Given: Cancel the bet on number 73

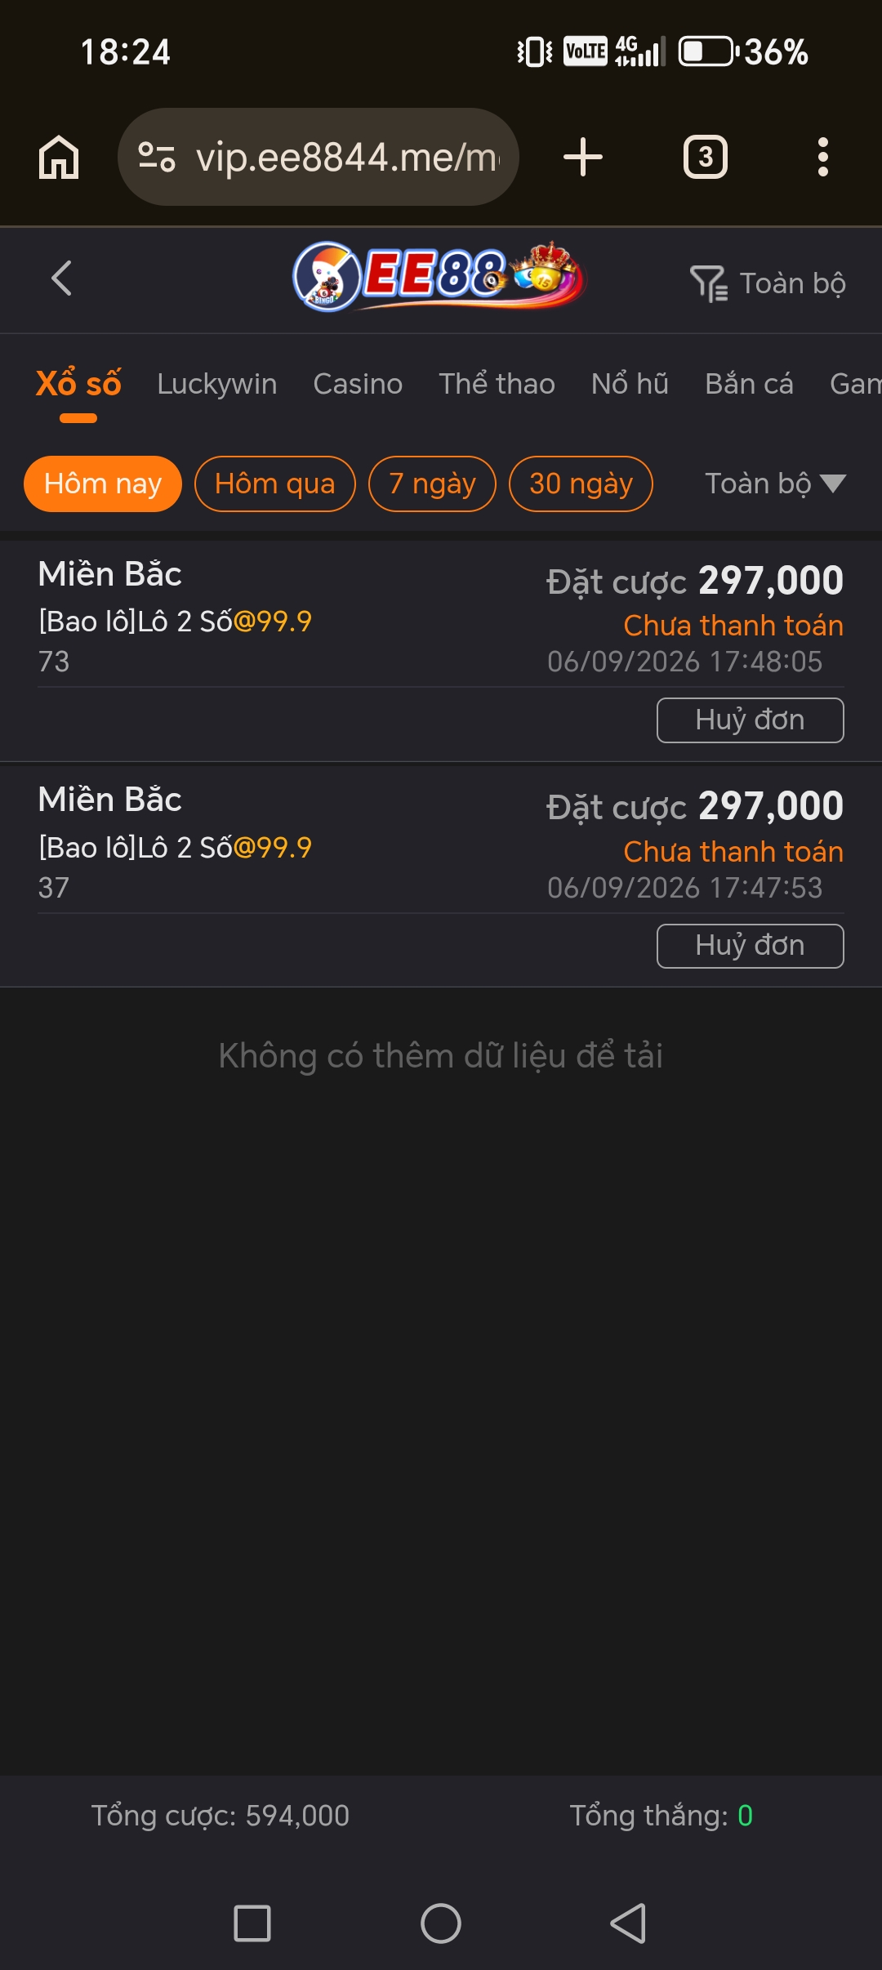Looking at the screenshot, I should click(x=750, y=720).
